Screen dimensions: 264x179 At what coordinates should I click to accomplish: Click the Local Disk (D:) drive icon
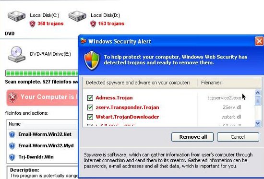tap(77, 16)
